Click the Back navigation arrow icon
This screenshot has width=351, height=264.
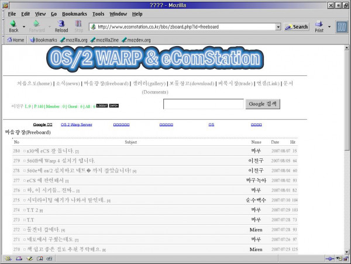tap(13, 24)
